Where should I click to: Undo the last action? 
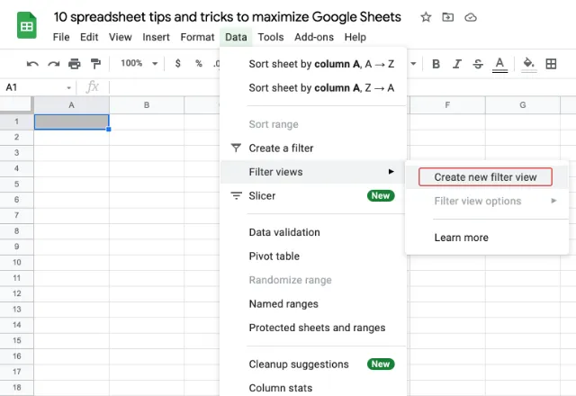tap(32, 64)
